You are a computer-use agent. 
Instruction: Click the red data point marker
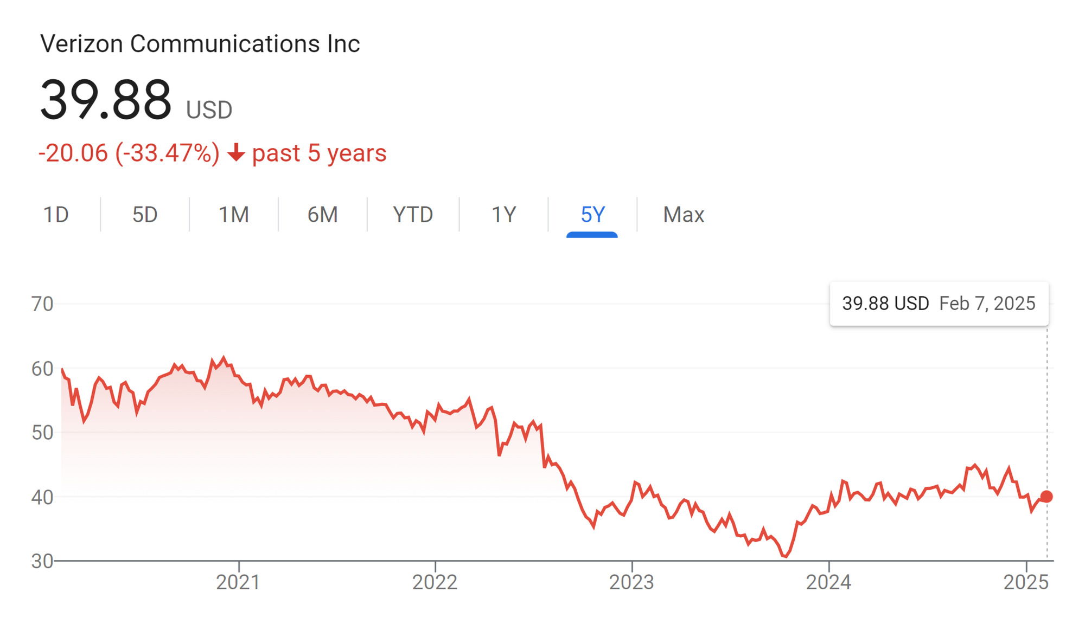(x=1046, y=496)
